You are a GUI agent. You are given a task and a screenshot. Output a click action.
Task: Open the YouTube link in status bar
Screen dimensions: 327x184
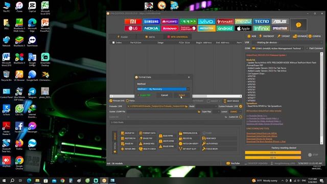pos(233,164)
